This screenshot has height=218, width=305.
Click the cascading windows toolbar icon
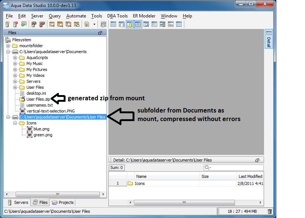pyautogui.click(x=77, y=24)
